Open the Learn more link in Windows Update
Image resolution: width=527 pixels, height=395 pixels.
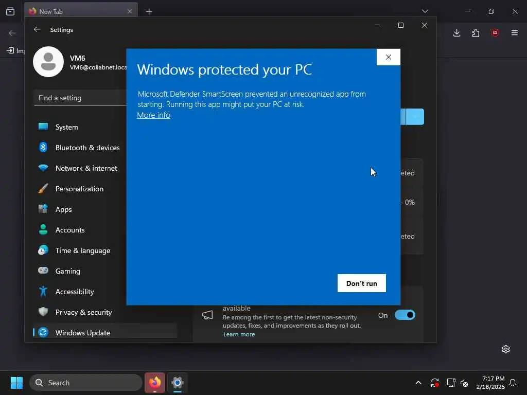tap(239, 334)
